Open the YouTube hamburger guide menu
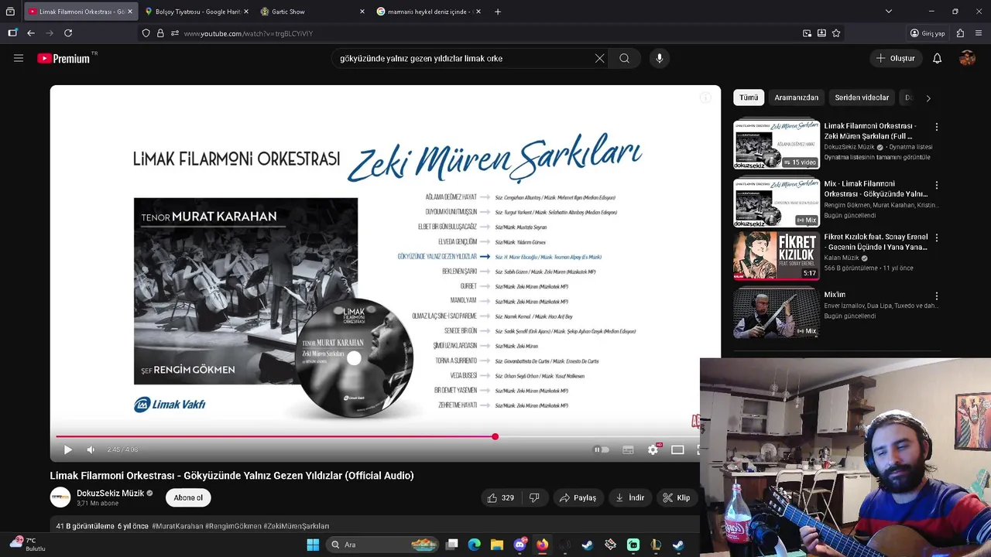Viewport: 991px width, 557px height. pyautogui.click(x=19, y=58)
